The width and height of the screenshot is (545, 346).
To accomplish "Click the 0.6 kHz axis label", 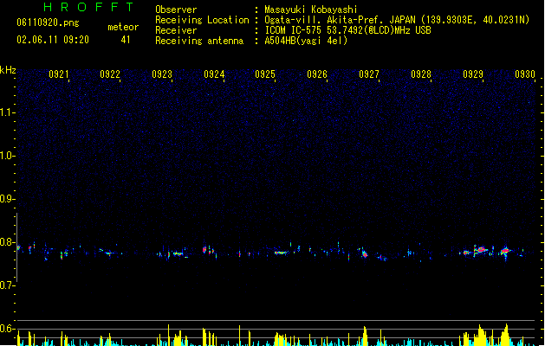I will coord(7,329).
